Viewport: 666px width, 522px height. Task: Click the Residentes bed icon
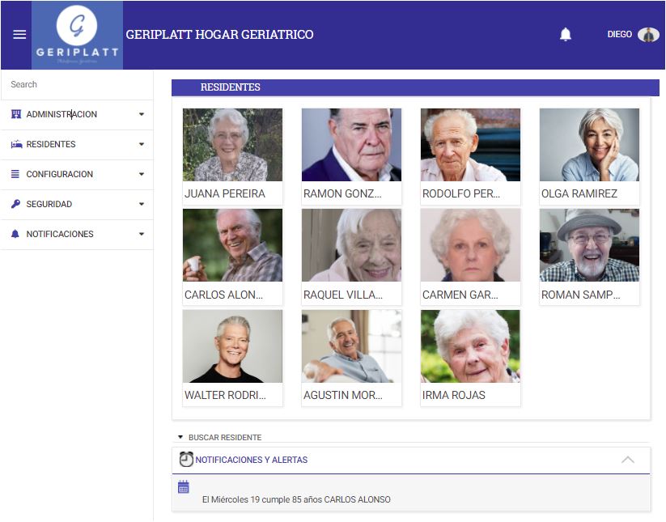click(x=16, y=144)
